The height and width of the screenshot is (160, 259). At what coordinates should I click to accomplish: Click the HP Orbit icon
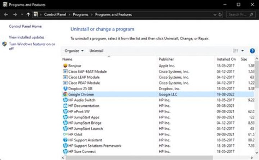click(x=65, y=134)
